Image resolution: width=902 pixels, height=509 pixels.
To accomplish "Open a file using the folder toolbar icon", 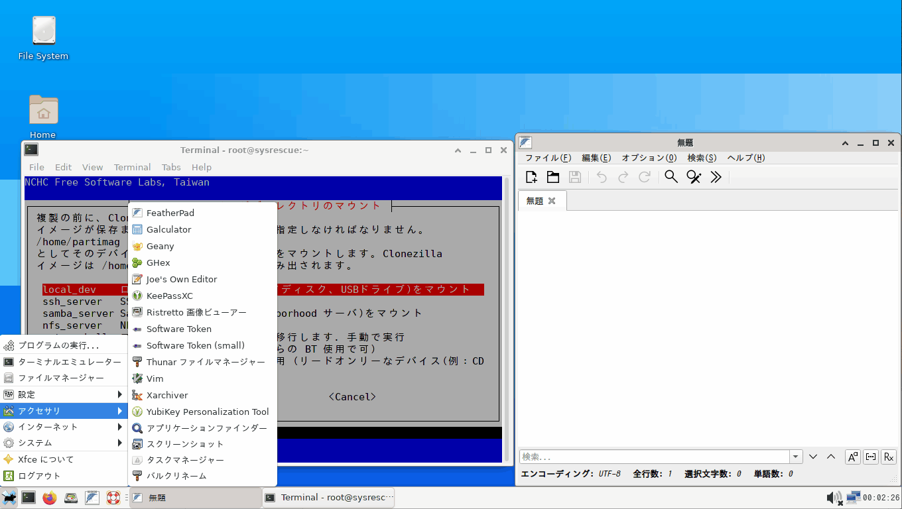I will pos(553,177).
